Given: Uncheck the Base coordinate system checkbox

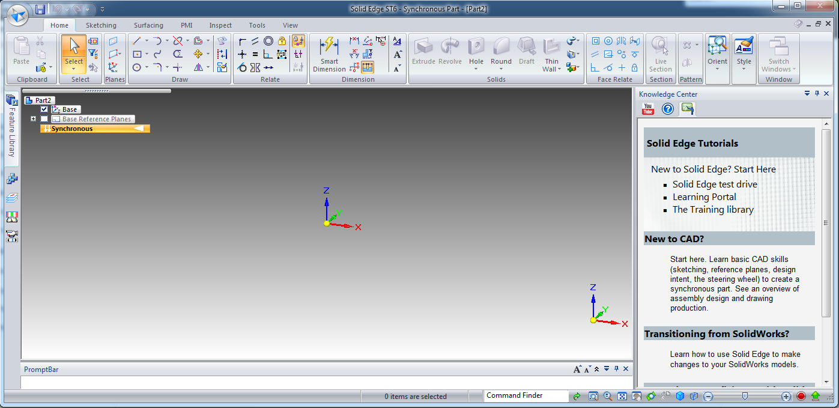Looking at the screenshot, I should (x=44, y=109).
